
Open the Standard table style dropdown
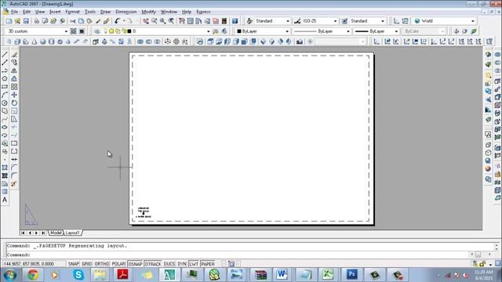tap(383, 21)
